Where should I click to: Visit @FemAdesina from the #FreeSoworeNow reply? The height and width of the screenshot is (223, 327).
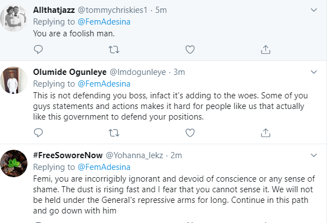(x=104, y=167)
